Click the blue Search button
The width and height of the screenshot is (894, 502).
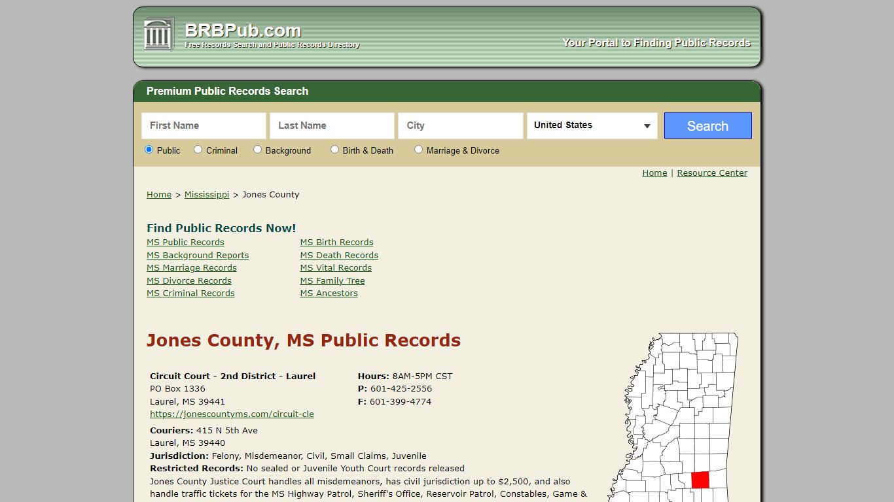click(x=707, y=125)
